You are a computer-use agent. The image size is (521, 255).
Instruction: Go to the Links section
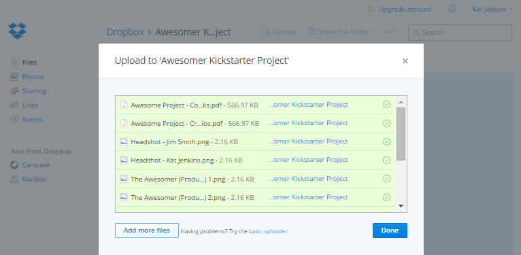click(x=30, y=105)
